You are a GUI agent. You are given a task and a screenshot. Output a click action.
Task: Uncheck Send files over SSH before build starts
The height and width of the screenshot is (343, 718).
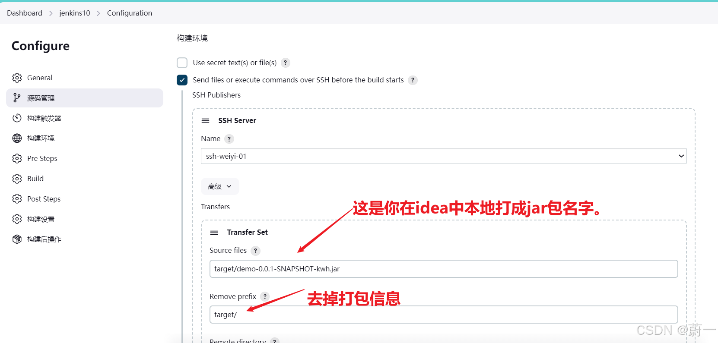point(182,80)
